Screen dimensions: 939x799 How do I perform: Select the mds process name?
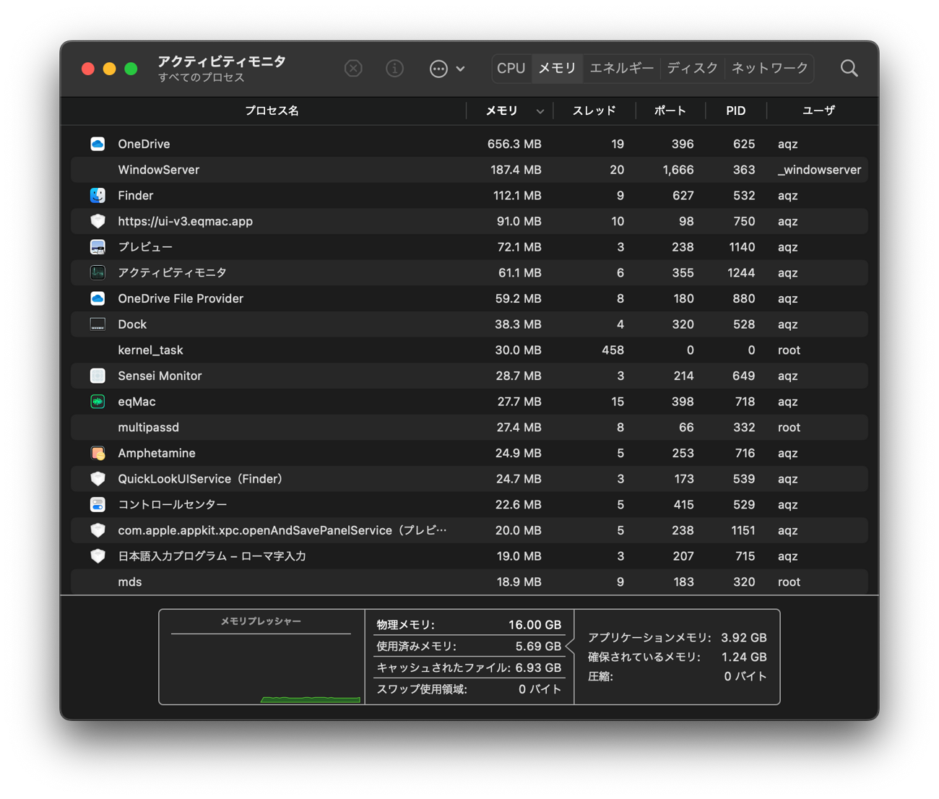click(x=129, y=582)
